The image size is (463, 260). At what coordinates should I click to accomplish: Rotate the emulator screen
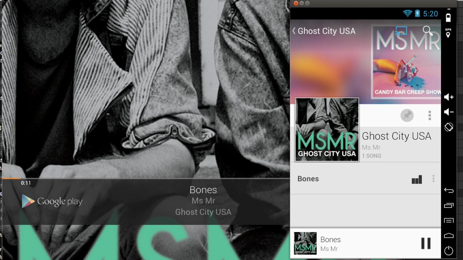449,127
